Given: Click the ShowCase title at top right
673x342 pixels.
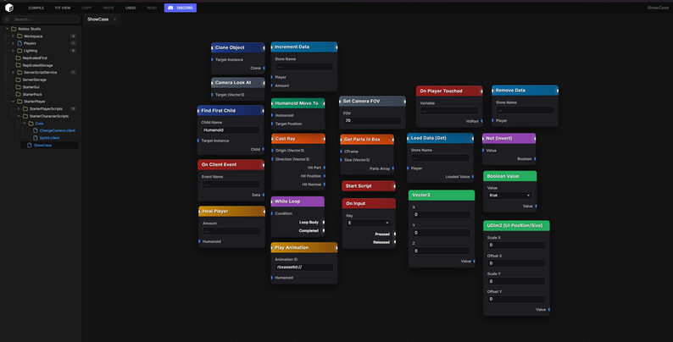Looking at the screenshot, I should 658,8.
